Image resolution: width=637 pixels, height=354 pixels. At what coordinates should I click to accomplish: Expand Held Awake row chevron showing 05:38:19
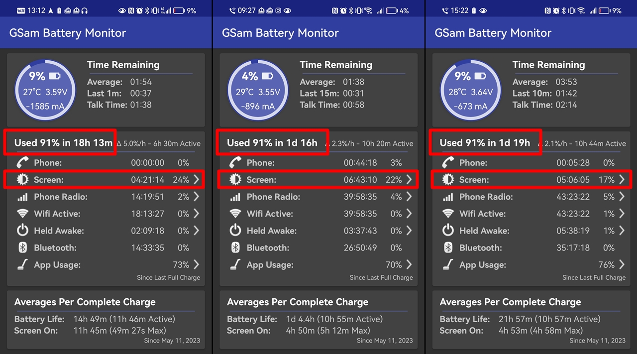click(x=622, y=231)
